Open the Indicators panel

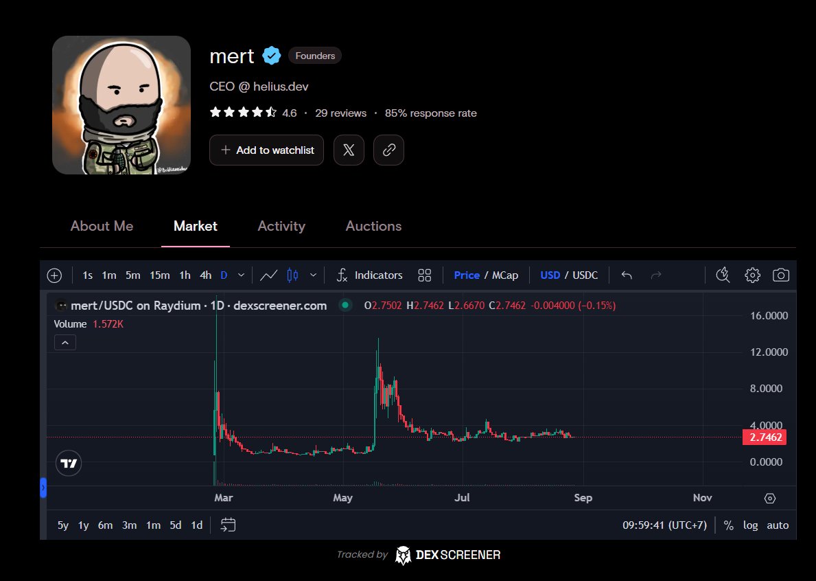(x=369, y=275)
